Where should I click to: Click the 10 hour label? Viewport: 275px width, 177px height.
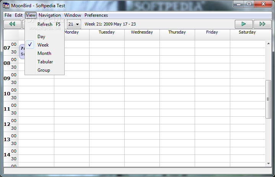pos(7,94)
